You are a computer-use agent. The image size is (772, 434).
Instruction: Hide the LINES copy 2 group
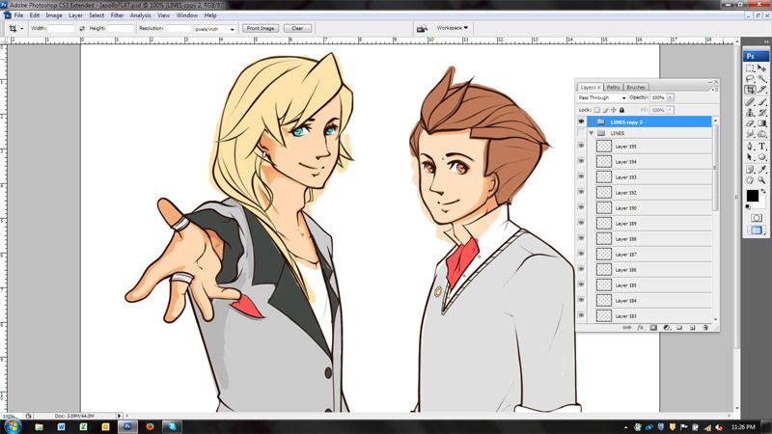coord(581,122)
